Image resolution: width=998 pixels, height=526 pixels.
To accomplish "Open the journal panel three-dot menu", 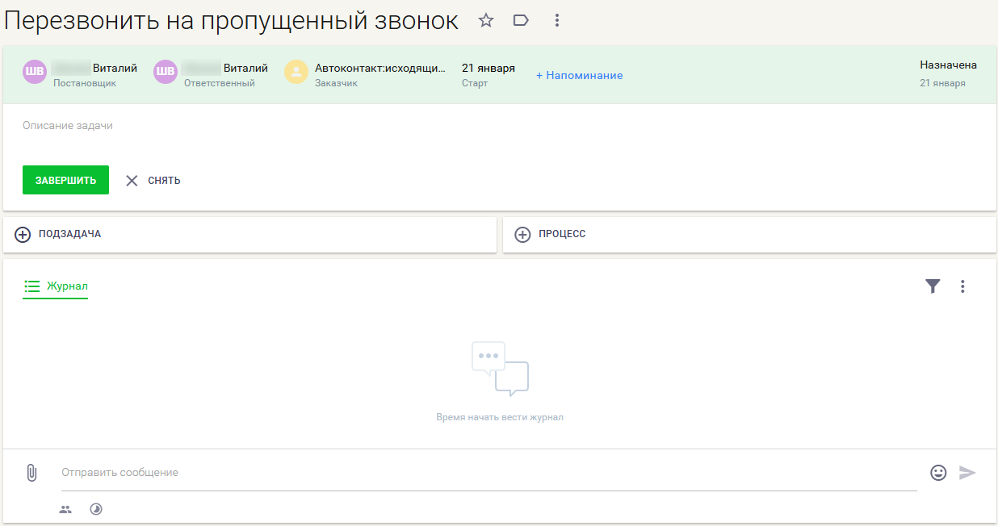I will (962, 286).
